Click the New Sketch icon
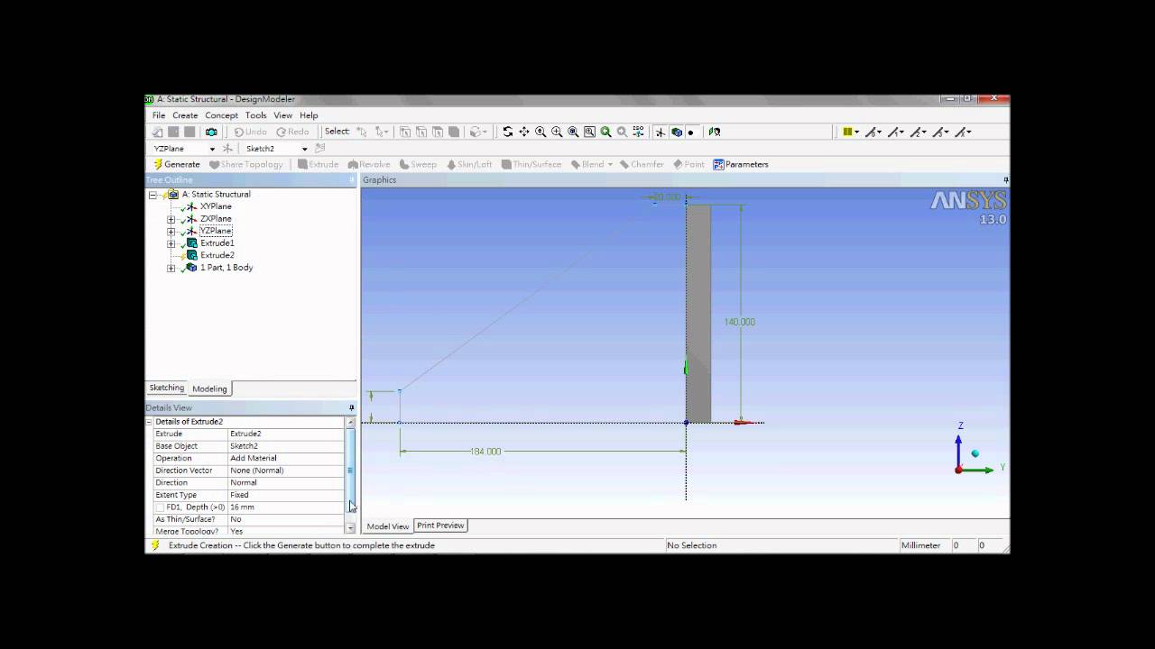 coord(319,149)
